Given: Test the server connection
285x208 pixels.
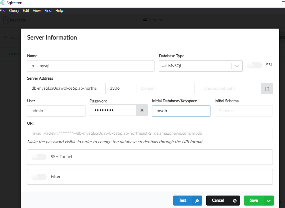Looking at the screenshot, I should tap(188, 201).
